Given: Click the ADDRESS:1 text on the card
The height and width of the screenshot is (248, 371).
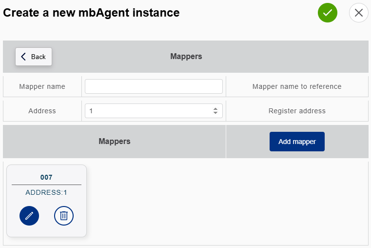Looking at the screenshot, I should [46, 192].
